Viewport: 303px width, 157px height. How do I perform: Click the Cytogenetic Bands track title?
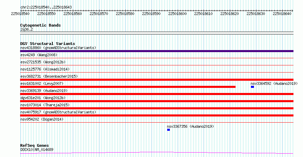[41, 25]
